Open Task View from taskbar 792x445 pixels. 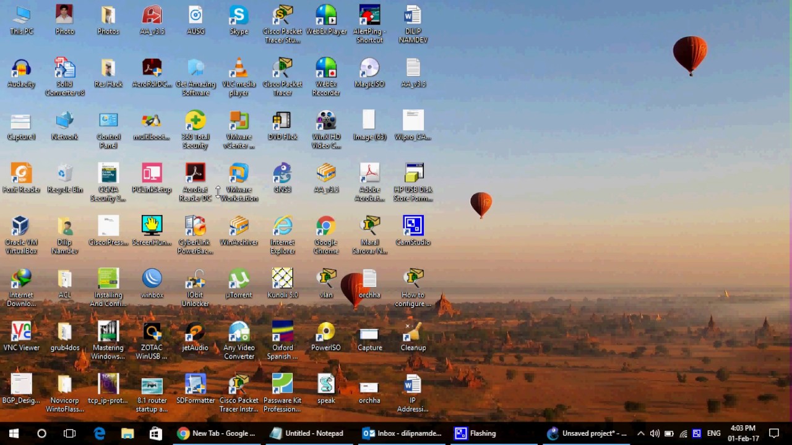pos(69,433)
